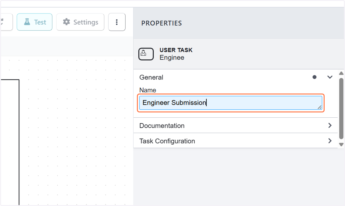Click the Enginee task name text
The width and height of the screenshot is (345, 206).
(172, 58)
